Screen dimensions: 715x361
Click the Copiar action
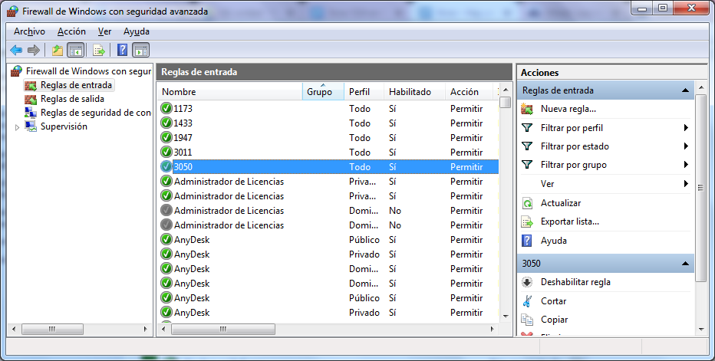pos(554,320)
